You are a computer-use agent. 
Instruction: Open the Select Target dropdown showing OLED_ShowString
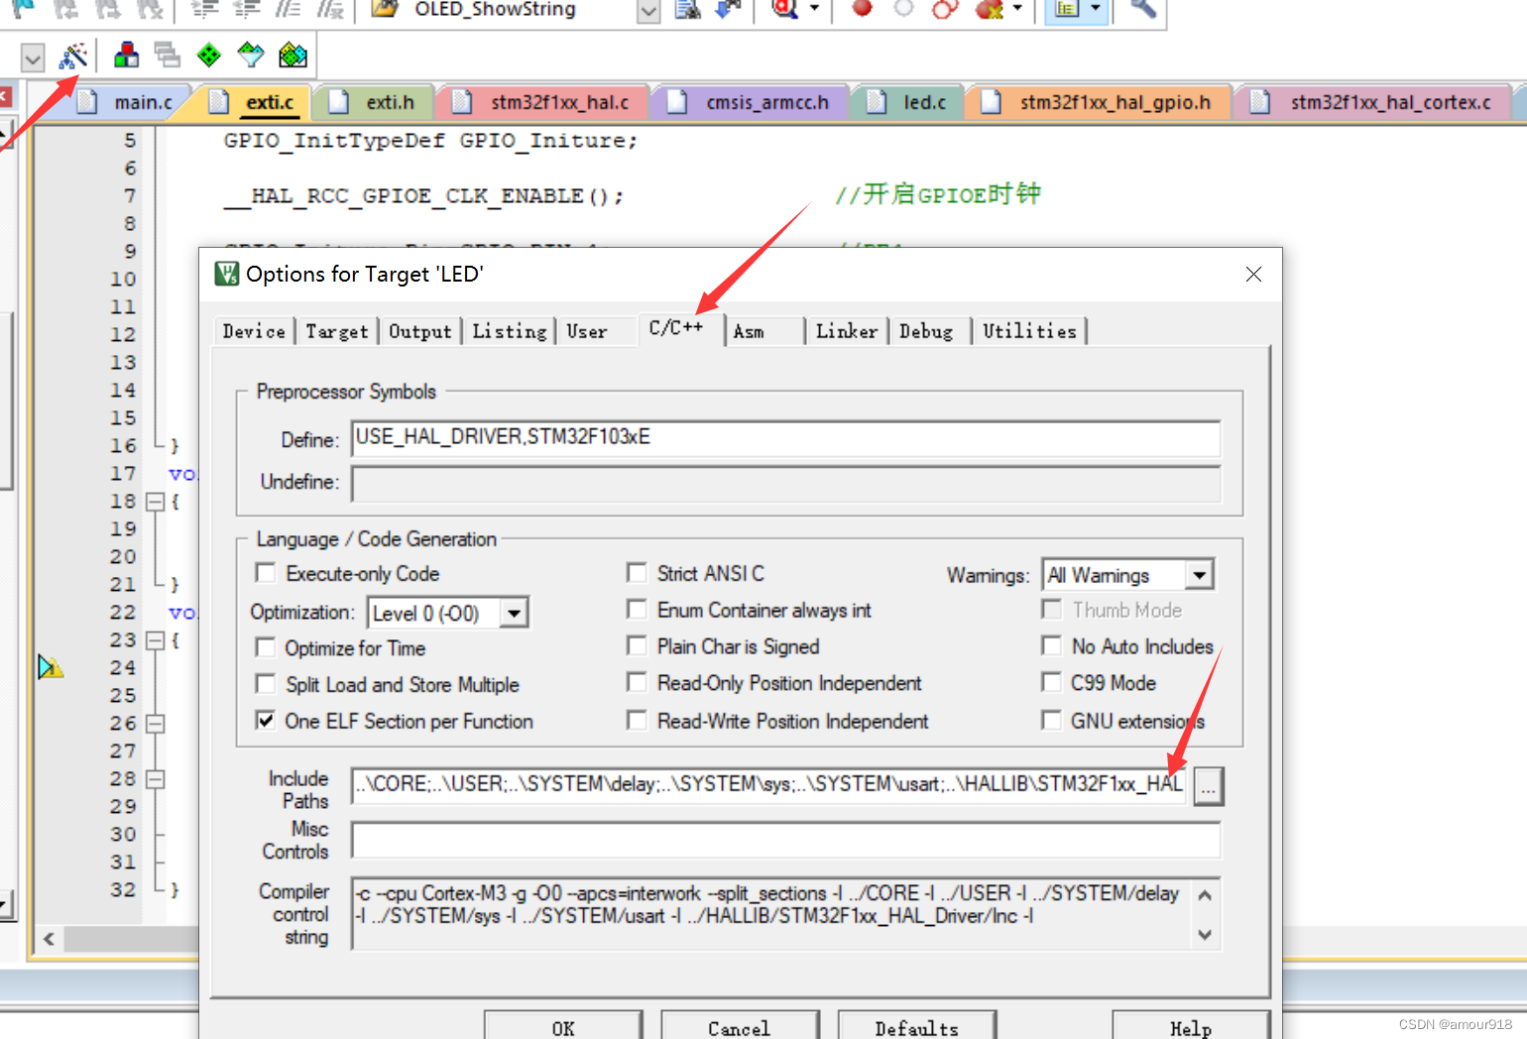click(x=647, y=10)
